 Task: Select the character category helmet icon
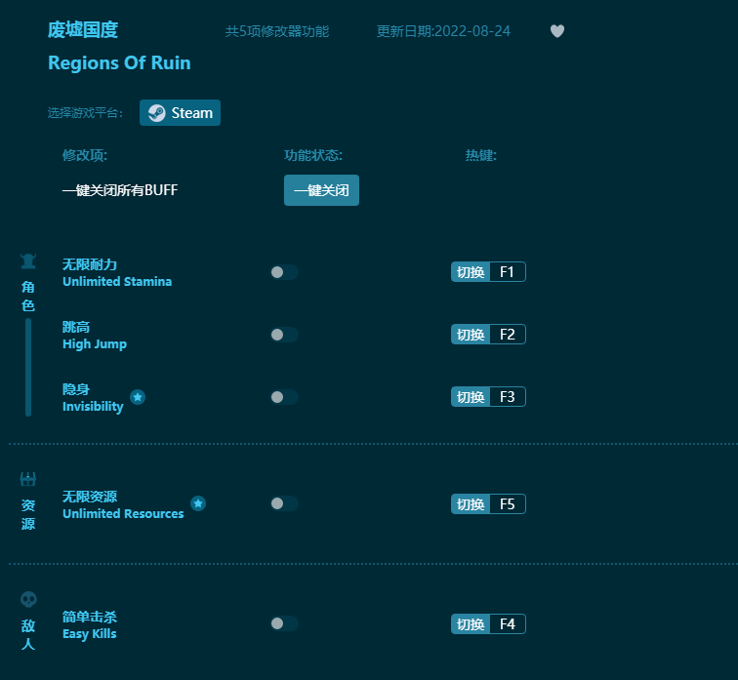click(28, 261)
